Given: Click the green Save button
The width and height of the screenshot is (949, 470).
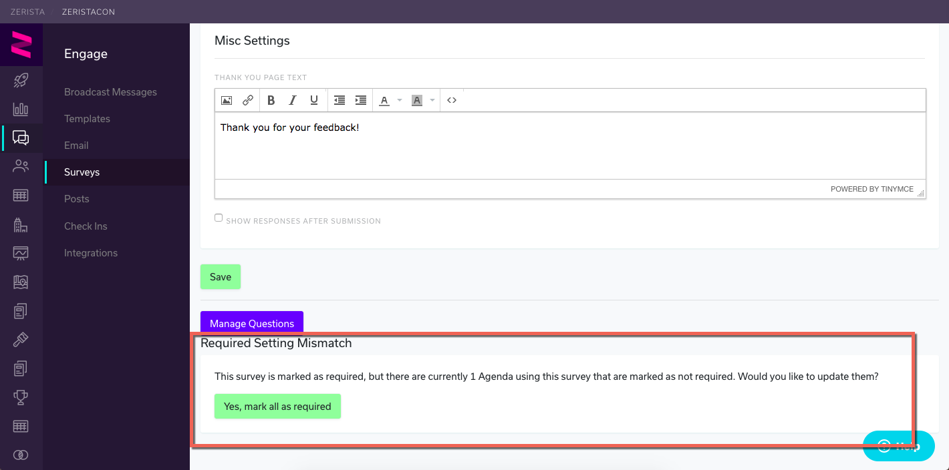Looking at the screenshot, I should click(x=221, y=277).
